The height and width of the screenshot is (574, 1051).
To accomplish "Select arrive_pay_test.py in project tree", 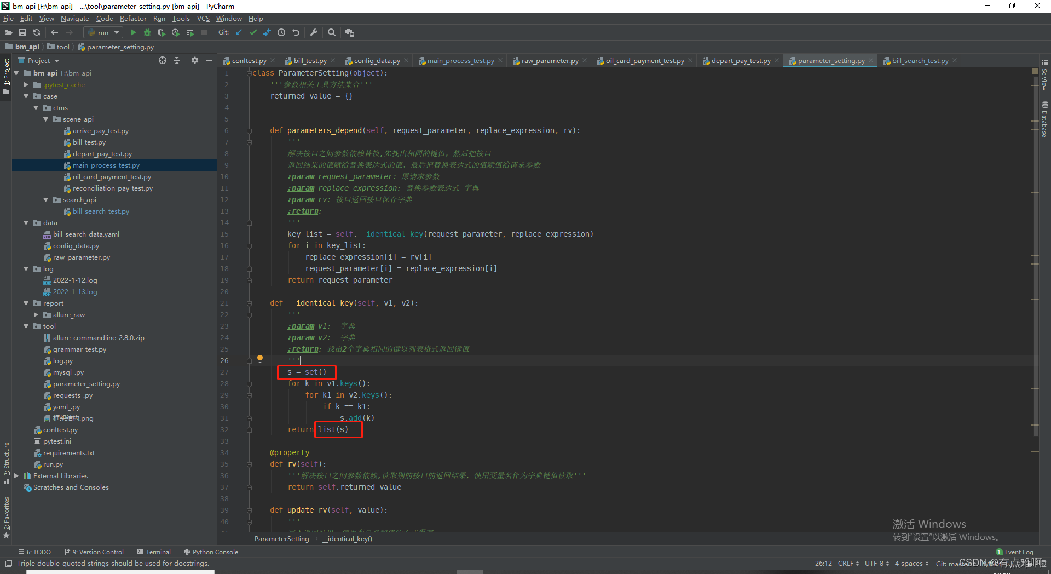I will (x=101, y=131).
